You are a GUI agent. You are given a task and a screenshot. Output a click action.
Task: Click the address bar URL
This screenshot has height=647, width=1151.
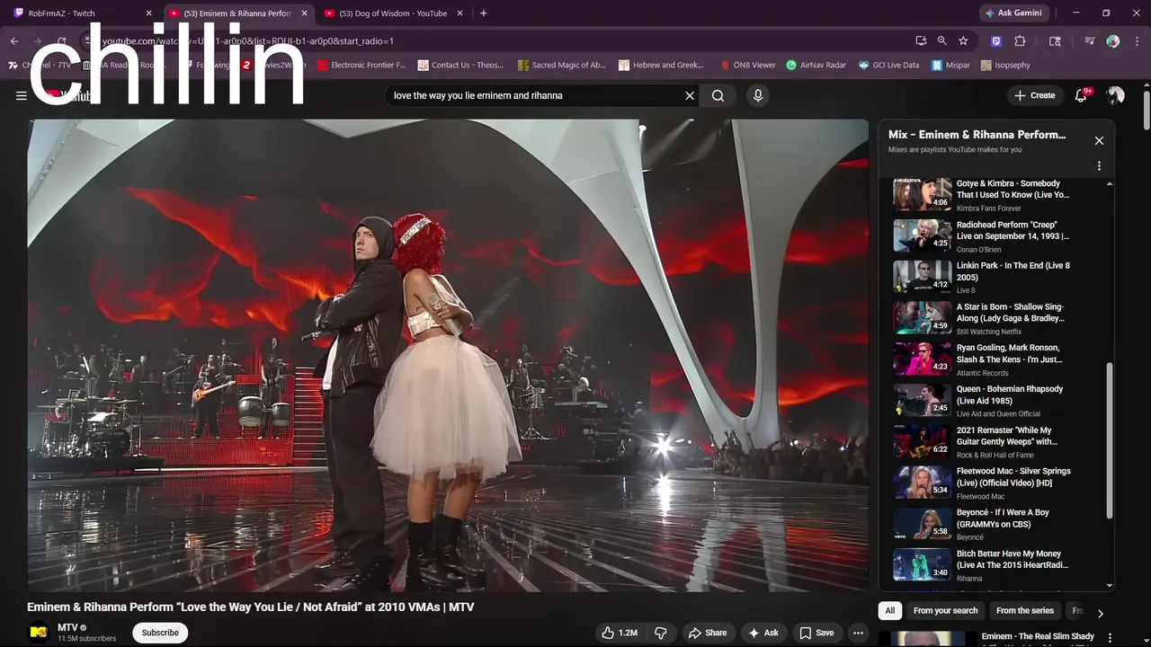coord(248,40)
